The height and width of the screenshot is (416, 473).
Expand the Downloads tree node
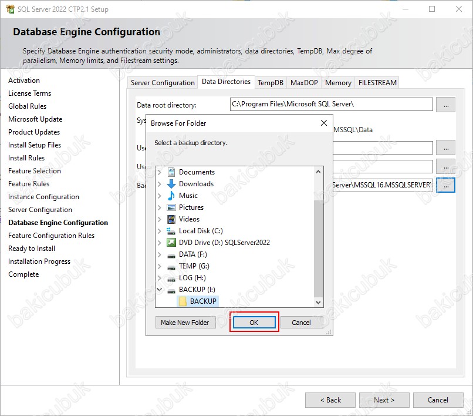tap(160, 184)
